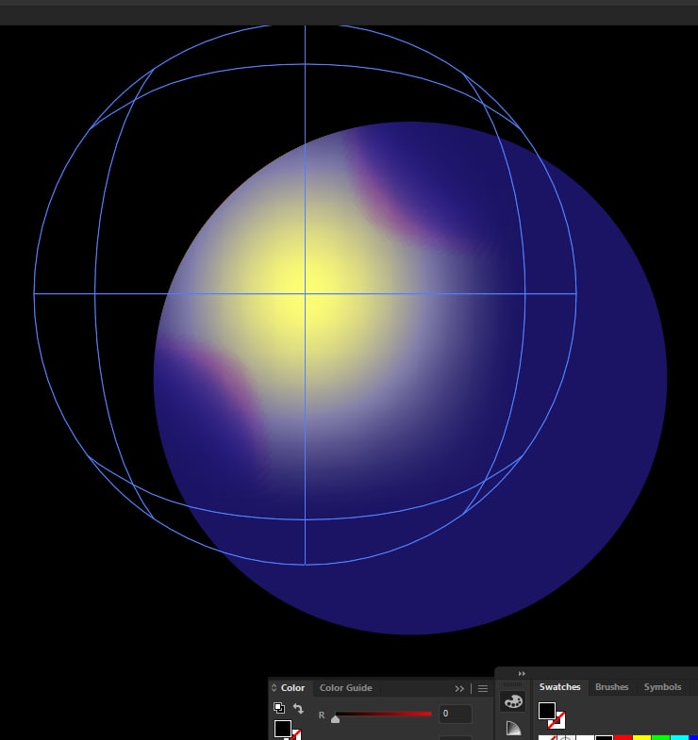698x740 pixels.
Task: Open the Color palette panel icon
Action: [x=513, y=700]
